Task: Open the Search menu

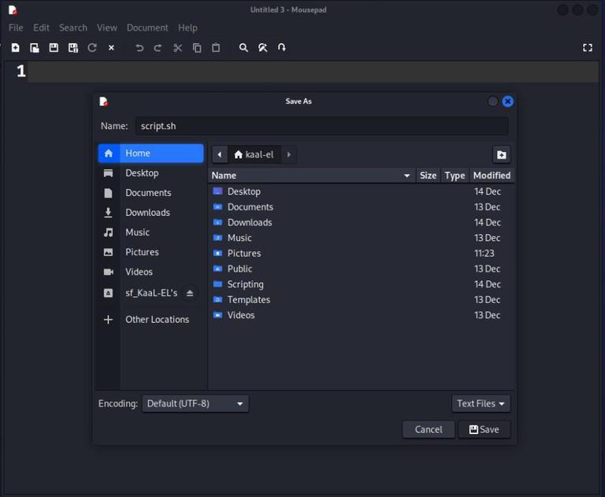Action: pyautogui.click(x=73, y=28)
